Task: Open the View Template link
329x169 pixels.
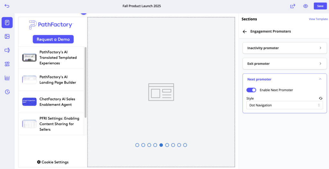Action: click(x=318, y=19)
